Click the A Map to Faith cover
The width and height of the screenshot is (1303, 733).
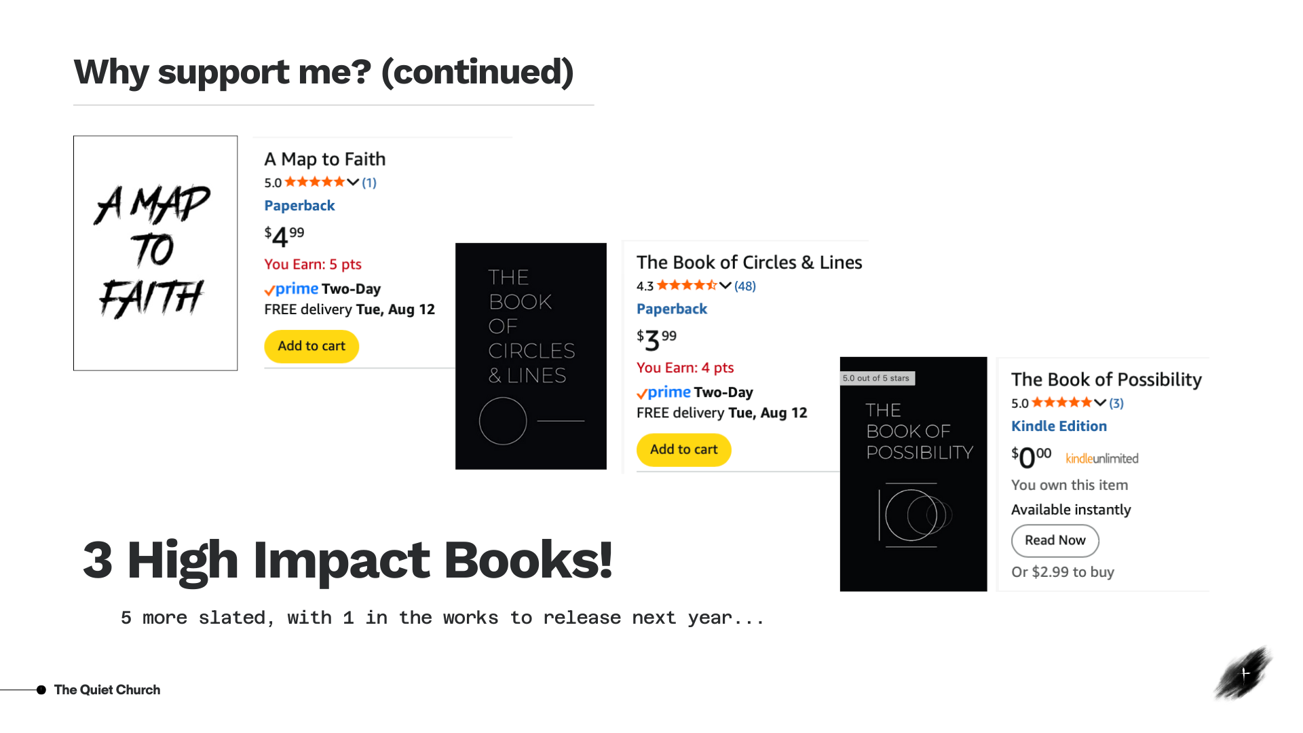pyautogui.click(x=155, y=252)
